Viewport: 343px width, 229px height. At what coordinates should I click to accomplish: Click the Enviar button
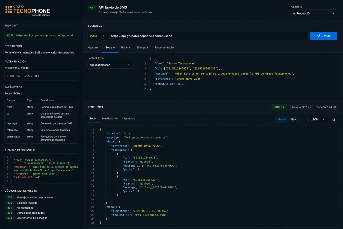coord(323,36)
